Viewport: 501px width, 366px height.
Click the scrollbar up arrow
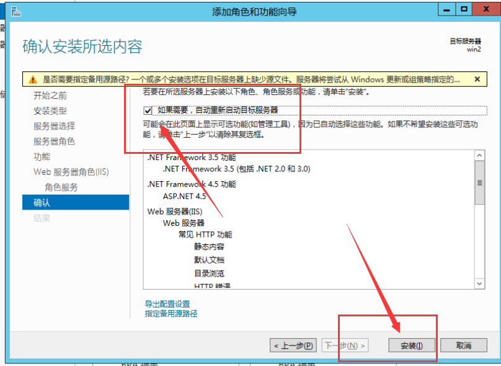coord(480,156)
